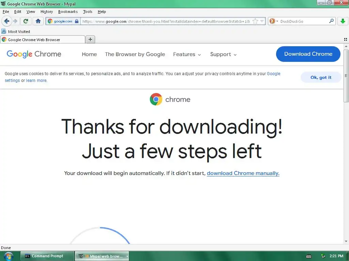Open the Tools menu
This screenshot has width=349, height=261.
(88, 12)
